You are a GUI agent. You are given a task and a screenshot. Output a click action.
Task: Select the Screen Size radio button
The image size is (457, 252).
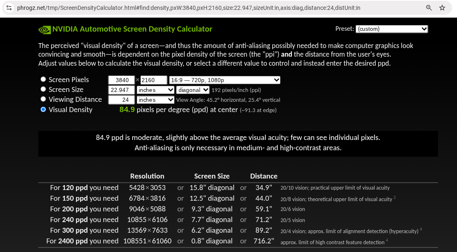tap(43, 89)
